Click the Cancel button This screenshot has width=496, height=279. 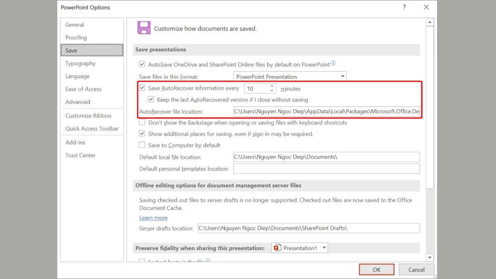click(416, 269)
